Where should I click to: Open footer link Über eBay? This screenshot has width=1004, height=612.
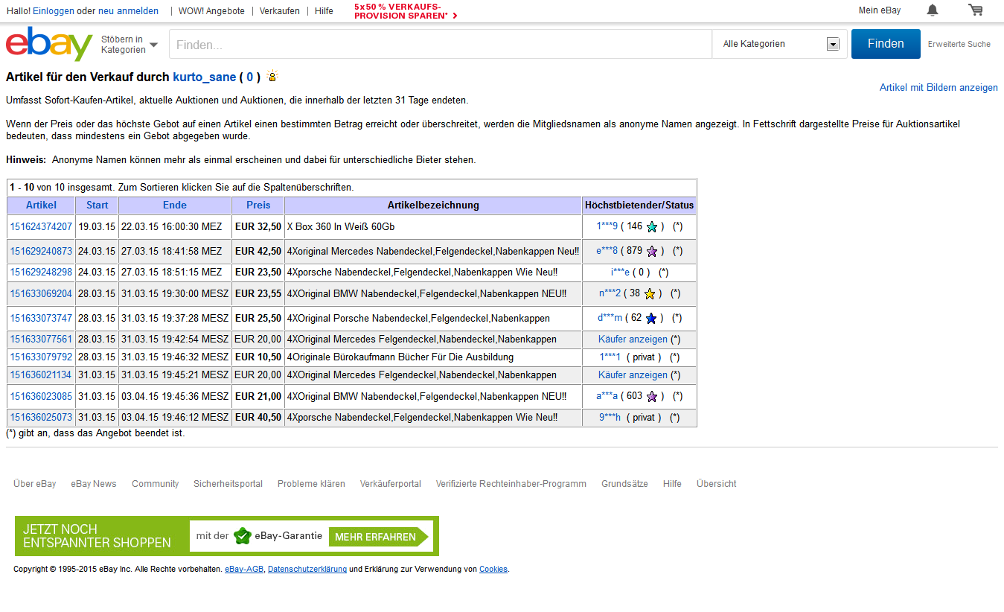coord(35,484)
